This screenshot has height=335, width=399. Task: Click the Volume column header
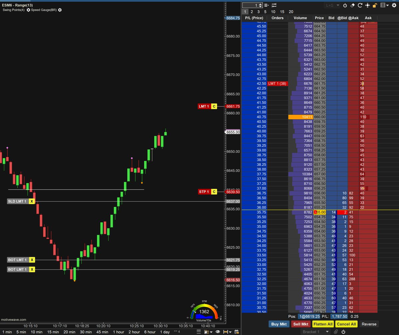click(x=300, y=18)
